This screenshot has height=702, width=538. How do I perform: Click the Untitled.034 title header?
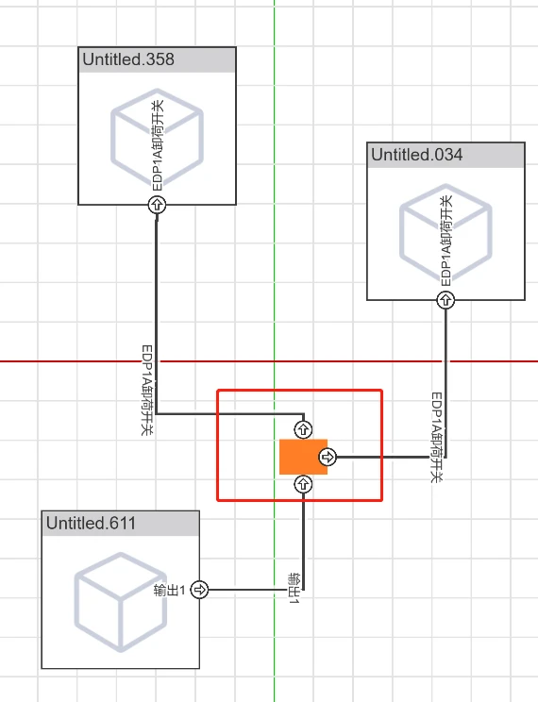click(446, 155)
